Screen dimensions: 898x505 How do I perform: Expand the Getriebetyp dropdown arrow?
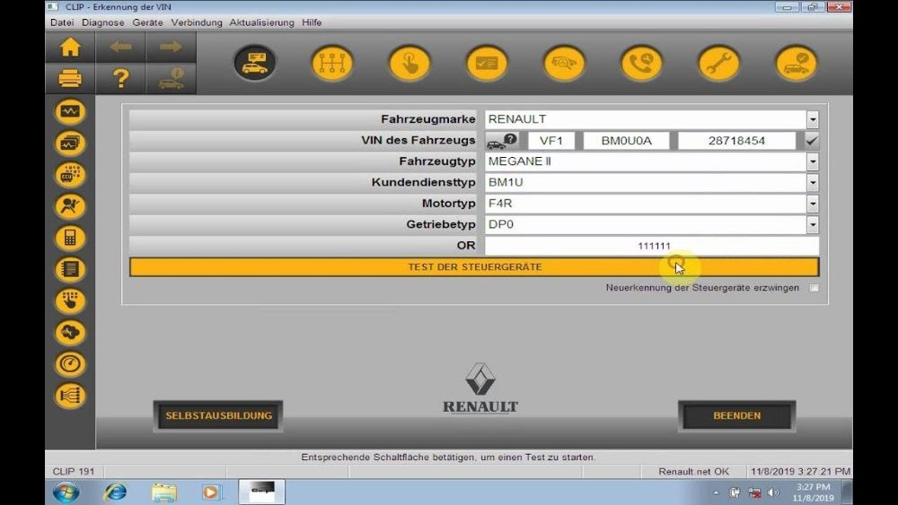(812, 225)
